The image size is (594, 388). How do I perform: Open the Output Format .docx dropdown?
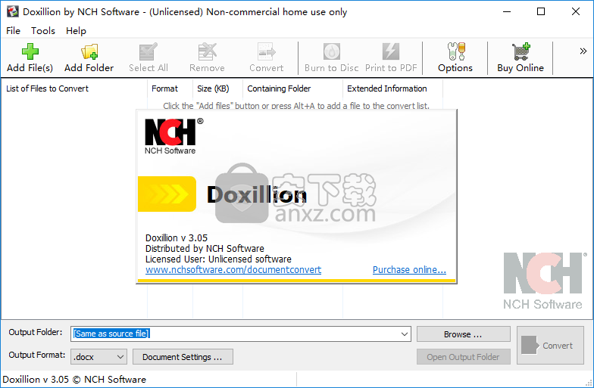(x=98, y=357)
